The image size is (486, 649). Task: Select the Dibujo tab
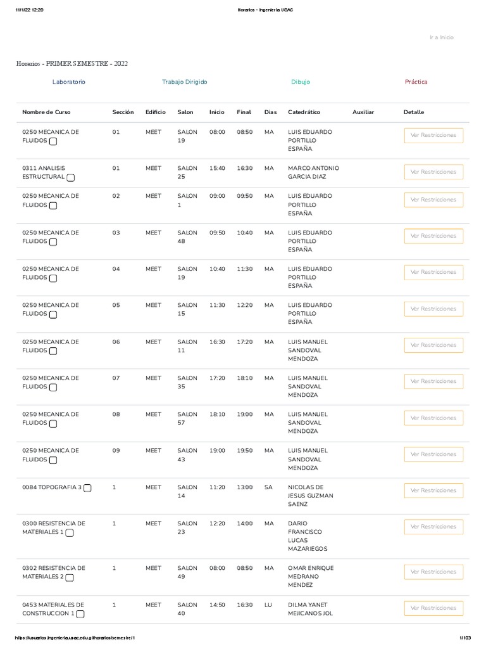[301, 82]
